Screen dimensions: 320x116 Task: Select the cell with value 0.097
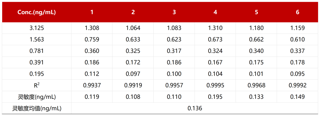tap(133, 74)
